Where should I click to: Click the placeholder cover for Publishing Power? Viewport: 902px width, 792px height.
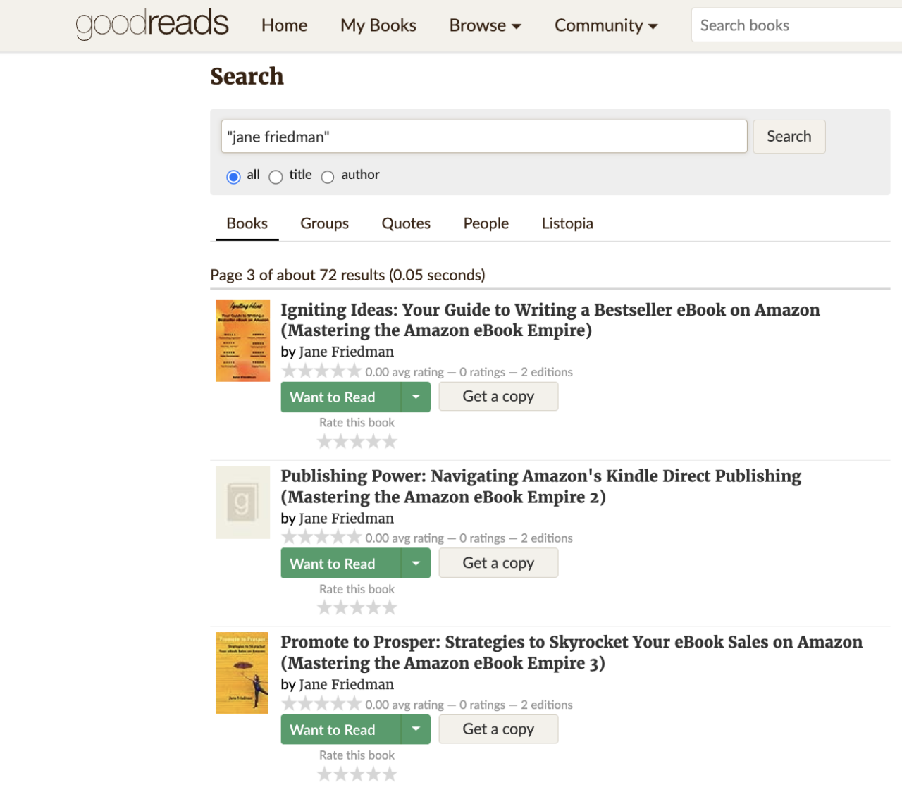point(242,502)
